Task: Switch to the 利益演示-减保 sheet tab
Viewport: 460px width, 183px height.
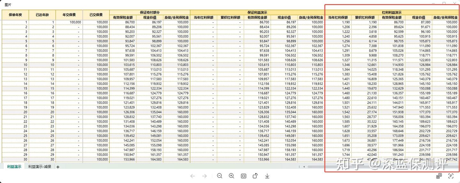Action: click(x=40, y=167)
